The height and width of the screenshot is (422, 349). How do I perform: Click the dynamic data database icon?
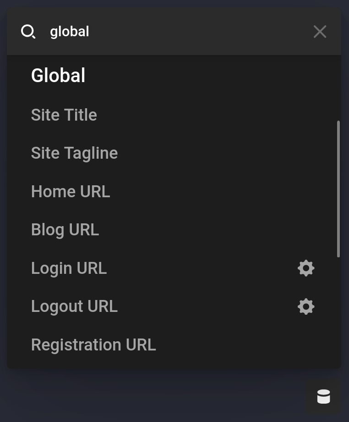[324, 396]
